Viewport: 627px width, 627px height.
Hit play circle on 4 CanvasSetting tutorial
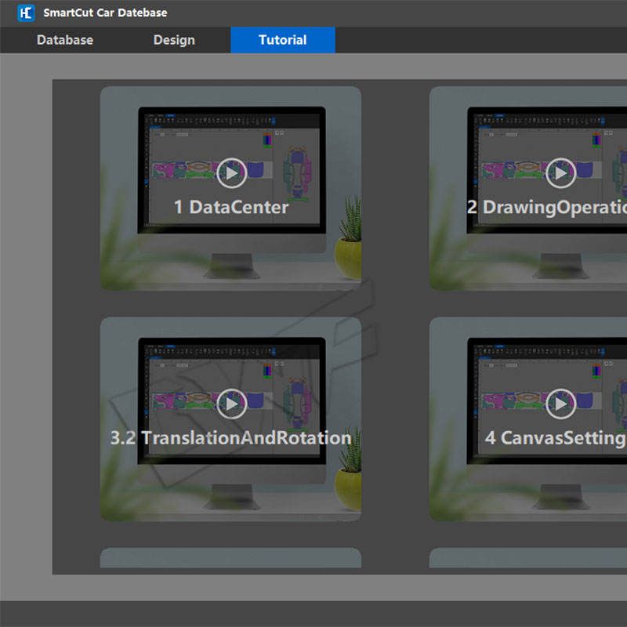coord(560,404)
